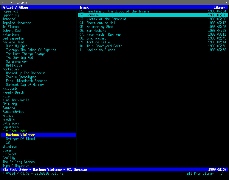The height and width of the screenshot is (180, 229).
Task: Select track 09. Torture Killer
Action: (x=153, y=42)
